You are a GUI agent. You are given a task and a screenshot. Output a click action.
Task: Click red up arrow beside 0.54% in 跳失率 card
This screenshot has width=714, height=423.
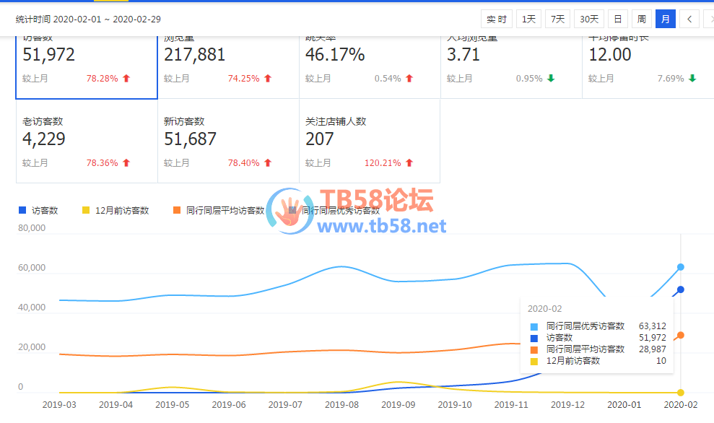(x=409, y=79)
